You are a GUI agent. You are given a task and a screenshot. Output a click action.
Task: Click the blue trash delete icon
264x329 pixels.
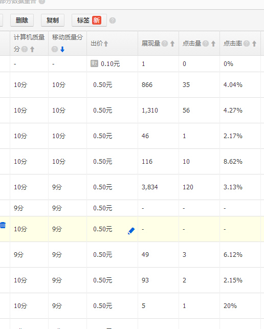tap(3, 225)
